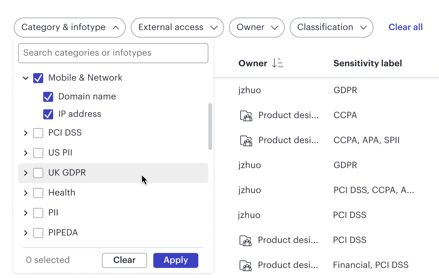The width and height of the screenshot is (439, 278).
Task: Click the IP address infotype label
Action: [x=80, y=114]
